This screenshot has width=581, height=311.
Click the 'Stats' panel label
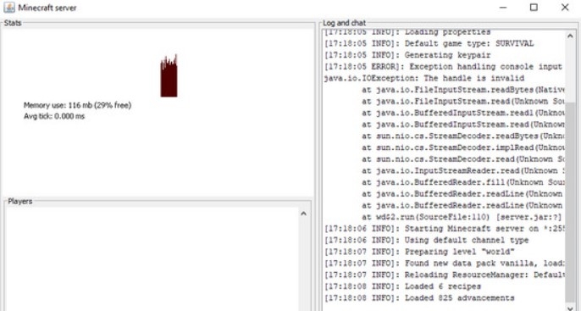point(13,23)
